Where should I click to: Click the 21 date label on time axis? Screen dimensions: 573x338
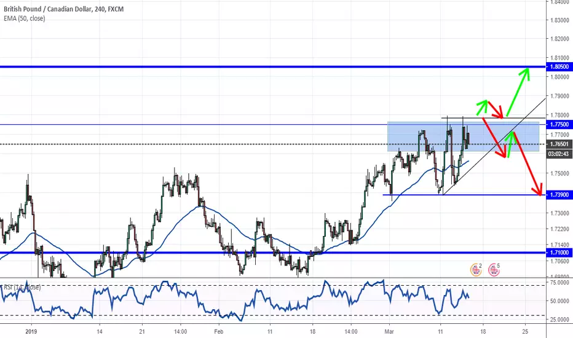click(142, 331)
